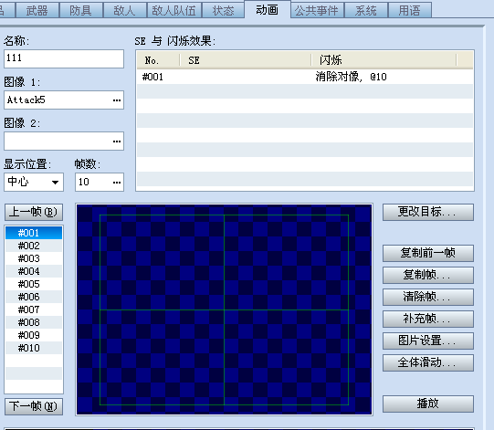Play the animation with 播放 button

pos(428,404)
